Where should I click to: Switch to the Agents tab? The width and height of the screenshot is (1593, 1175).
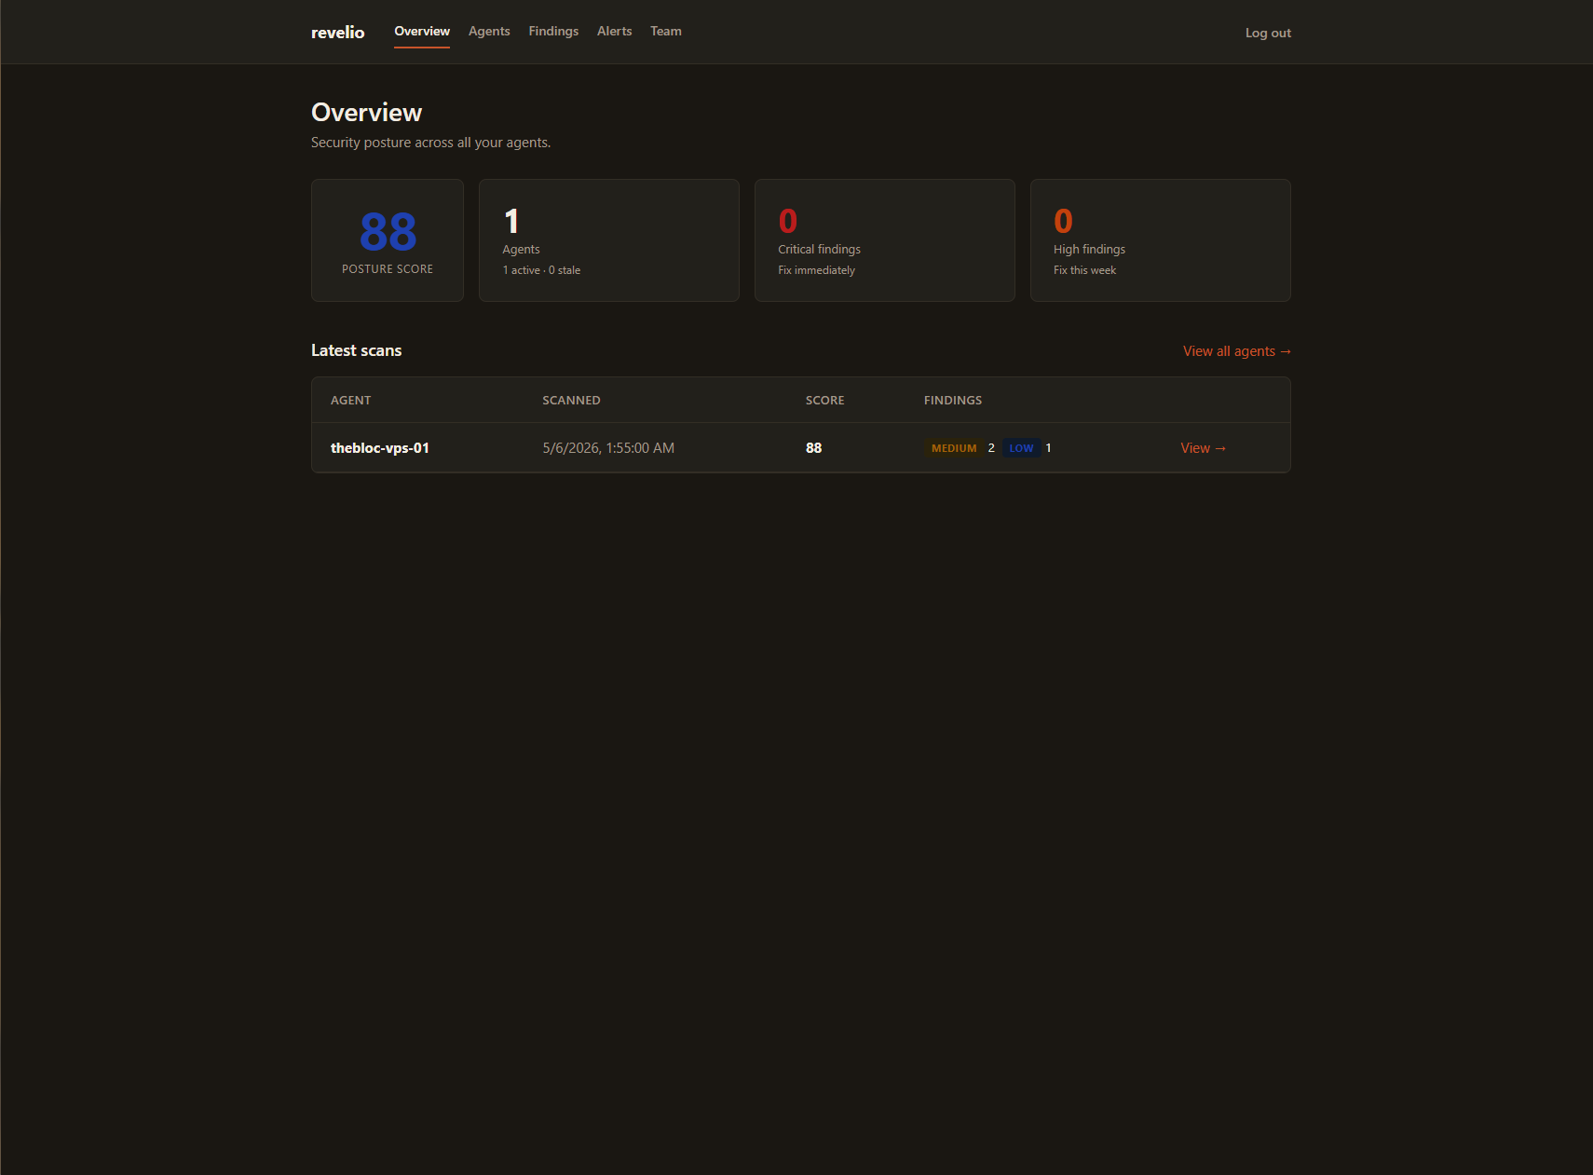pyautogui.click(x=489, y=32)
